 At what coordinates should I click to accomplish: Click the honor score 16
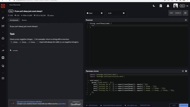(187, 6)
